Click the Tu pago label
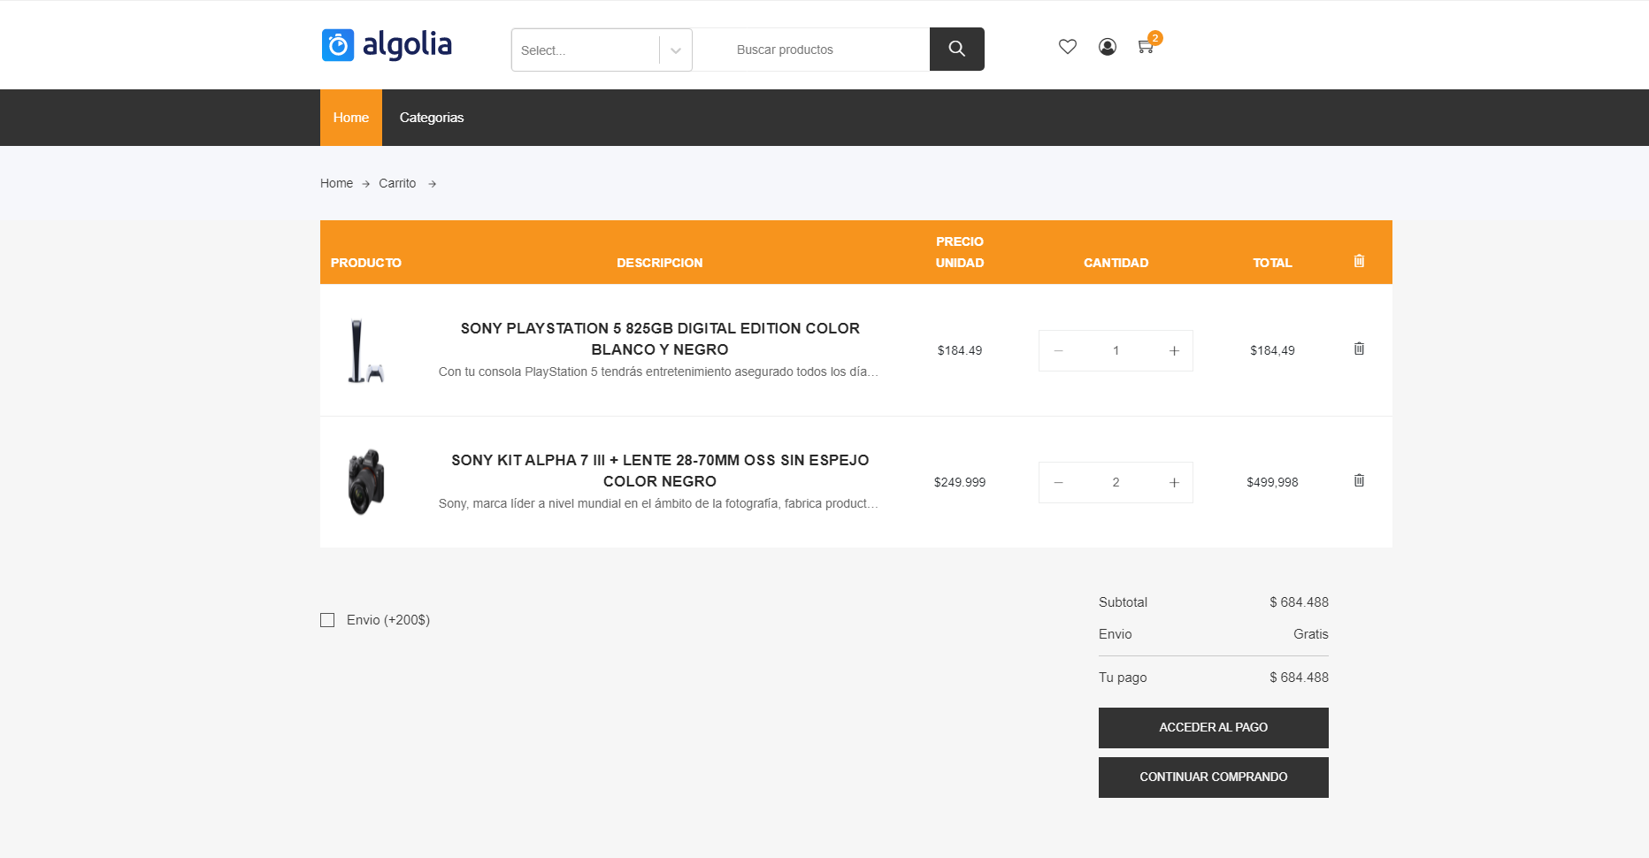The width and height of the screenshot is (1649, 858). point(1123,678)
